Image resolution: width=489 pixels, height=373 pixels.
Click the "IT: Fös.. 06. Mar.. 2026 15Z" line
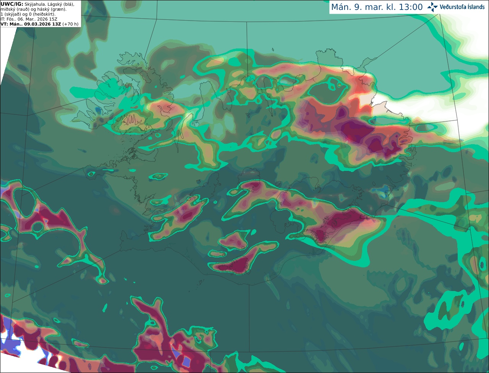(x=28, y=19)
